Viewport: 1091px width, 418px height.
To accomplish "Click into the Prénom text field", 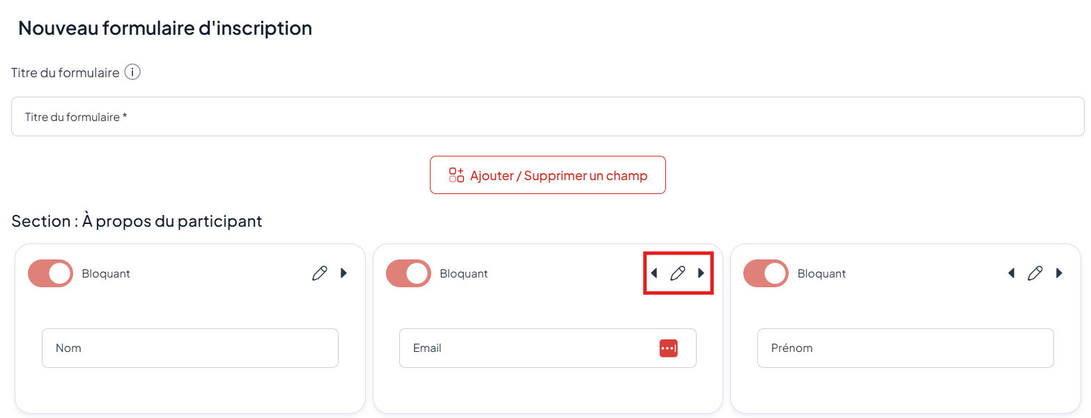I will pyautogui.click(x=905, y=348).
